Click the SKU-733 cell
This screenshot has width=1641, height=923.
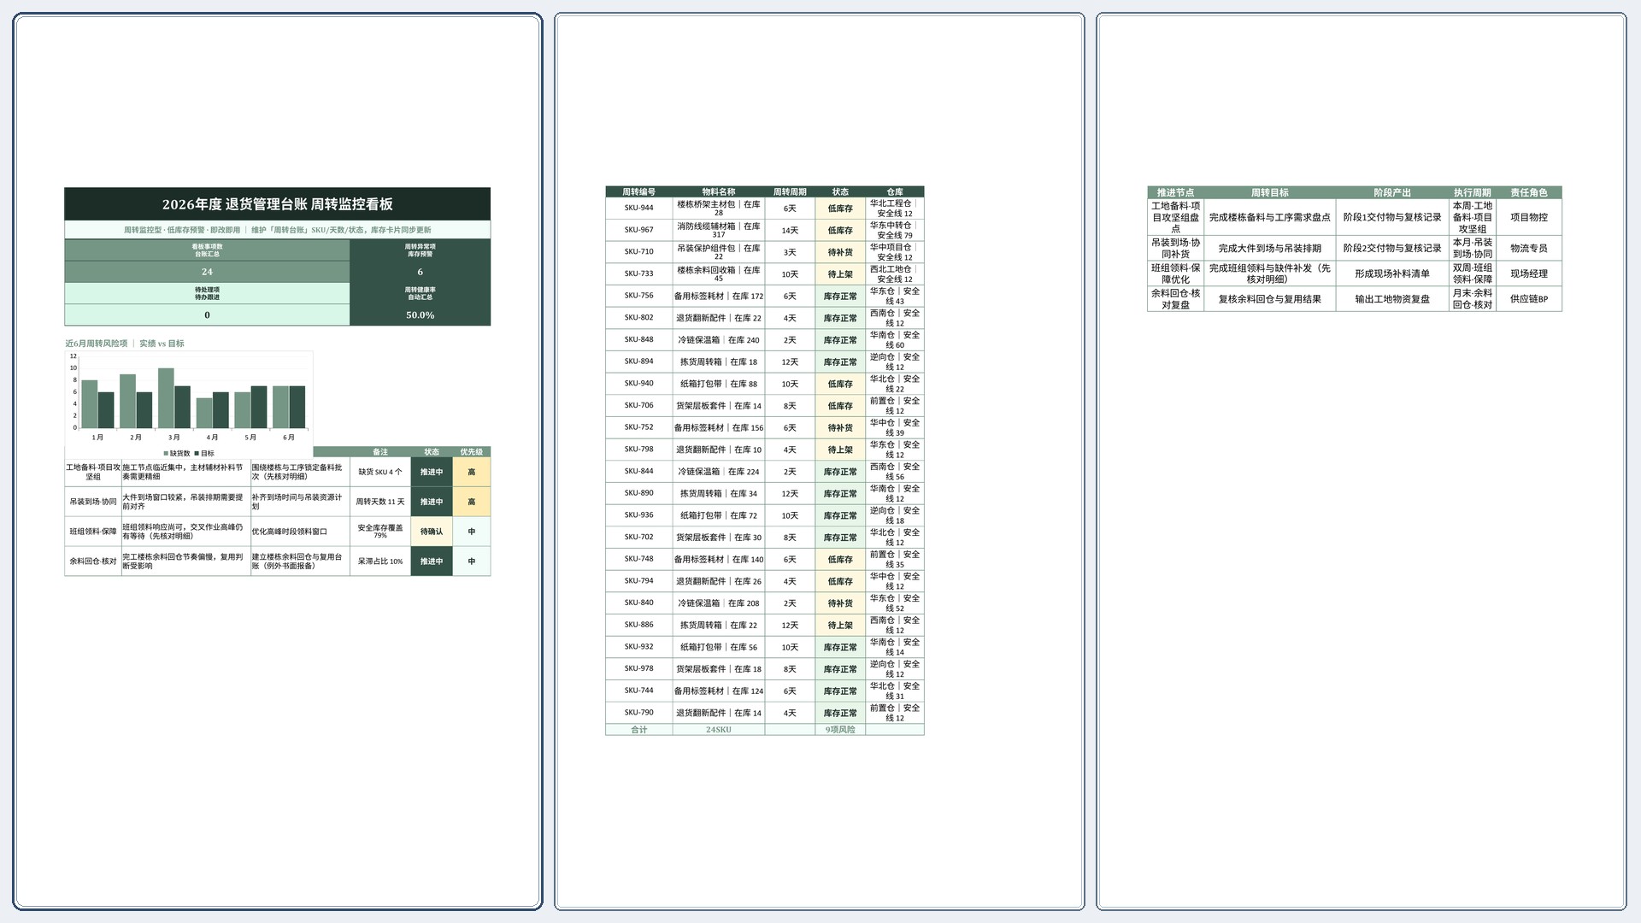point(638,273)
